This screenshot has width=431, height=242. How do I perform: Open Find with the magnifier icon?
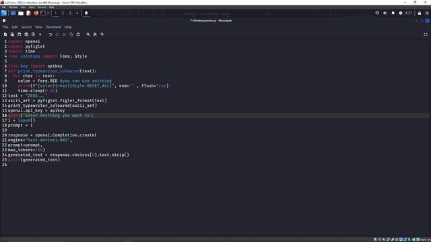[88, 34]
